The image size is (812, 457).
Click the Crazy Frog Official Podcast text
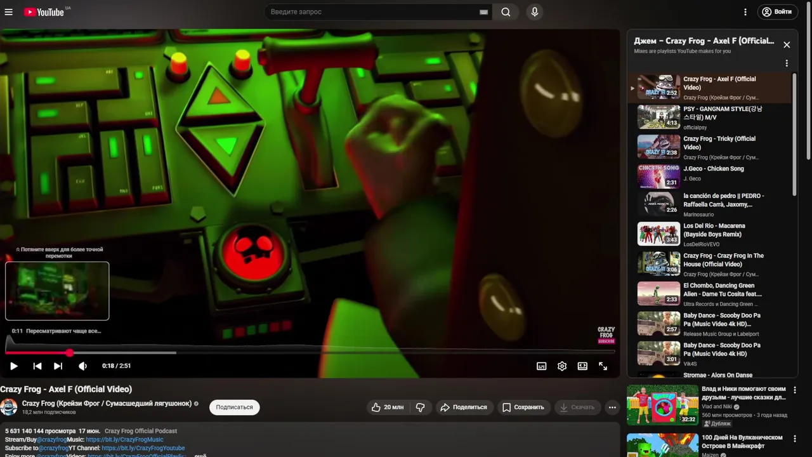tap(141, 432)
